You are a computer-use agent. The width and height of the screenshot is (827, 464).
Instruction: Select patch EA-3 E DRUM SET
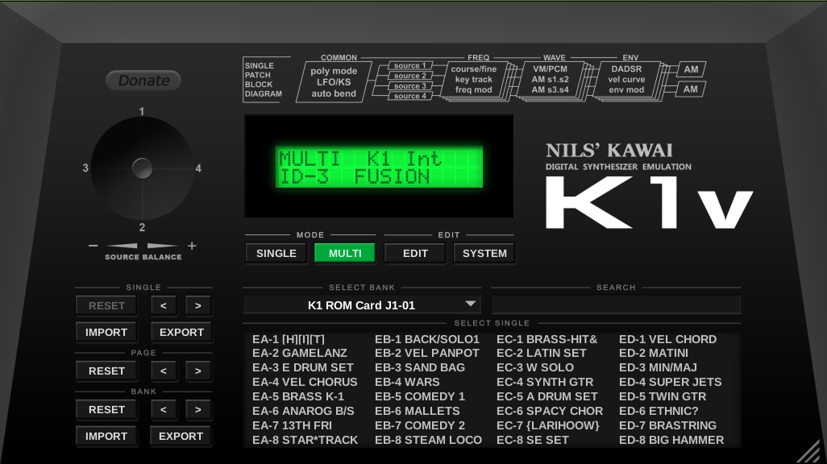click(303, 367)
